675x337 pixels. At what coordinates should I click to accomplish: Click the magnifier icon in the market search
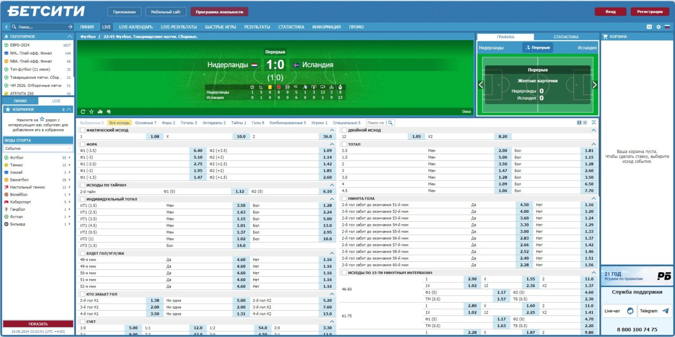pyautogui.click(x=391, y=122)
